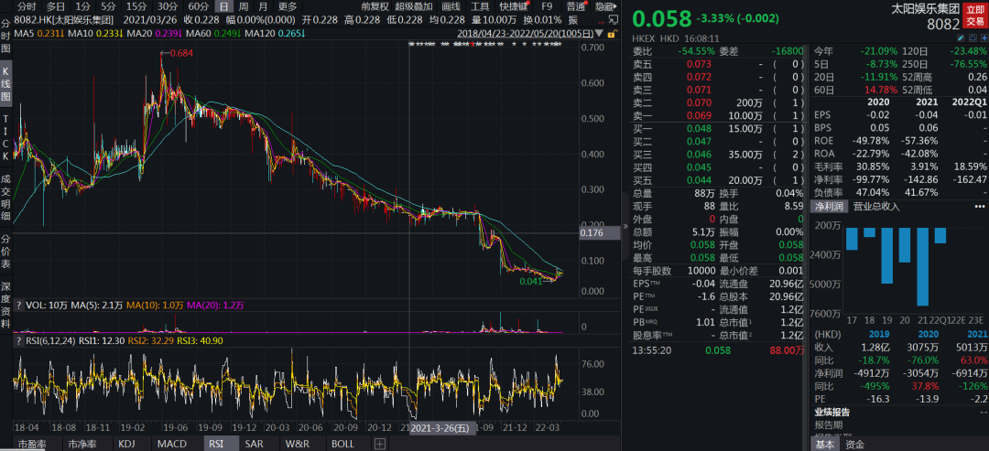Click the 业绩报告 earnings report link

pos(832,413)
